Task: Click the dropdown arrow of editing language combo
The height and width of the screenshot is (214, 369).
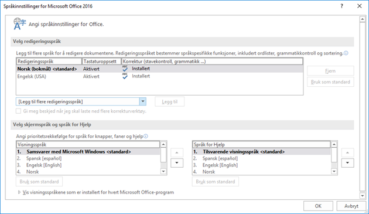Action: [142, 101]
